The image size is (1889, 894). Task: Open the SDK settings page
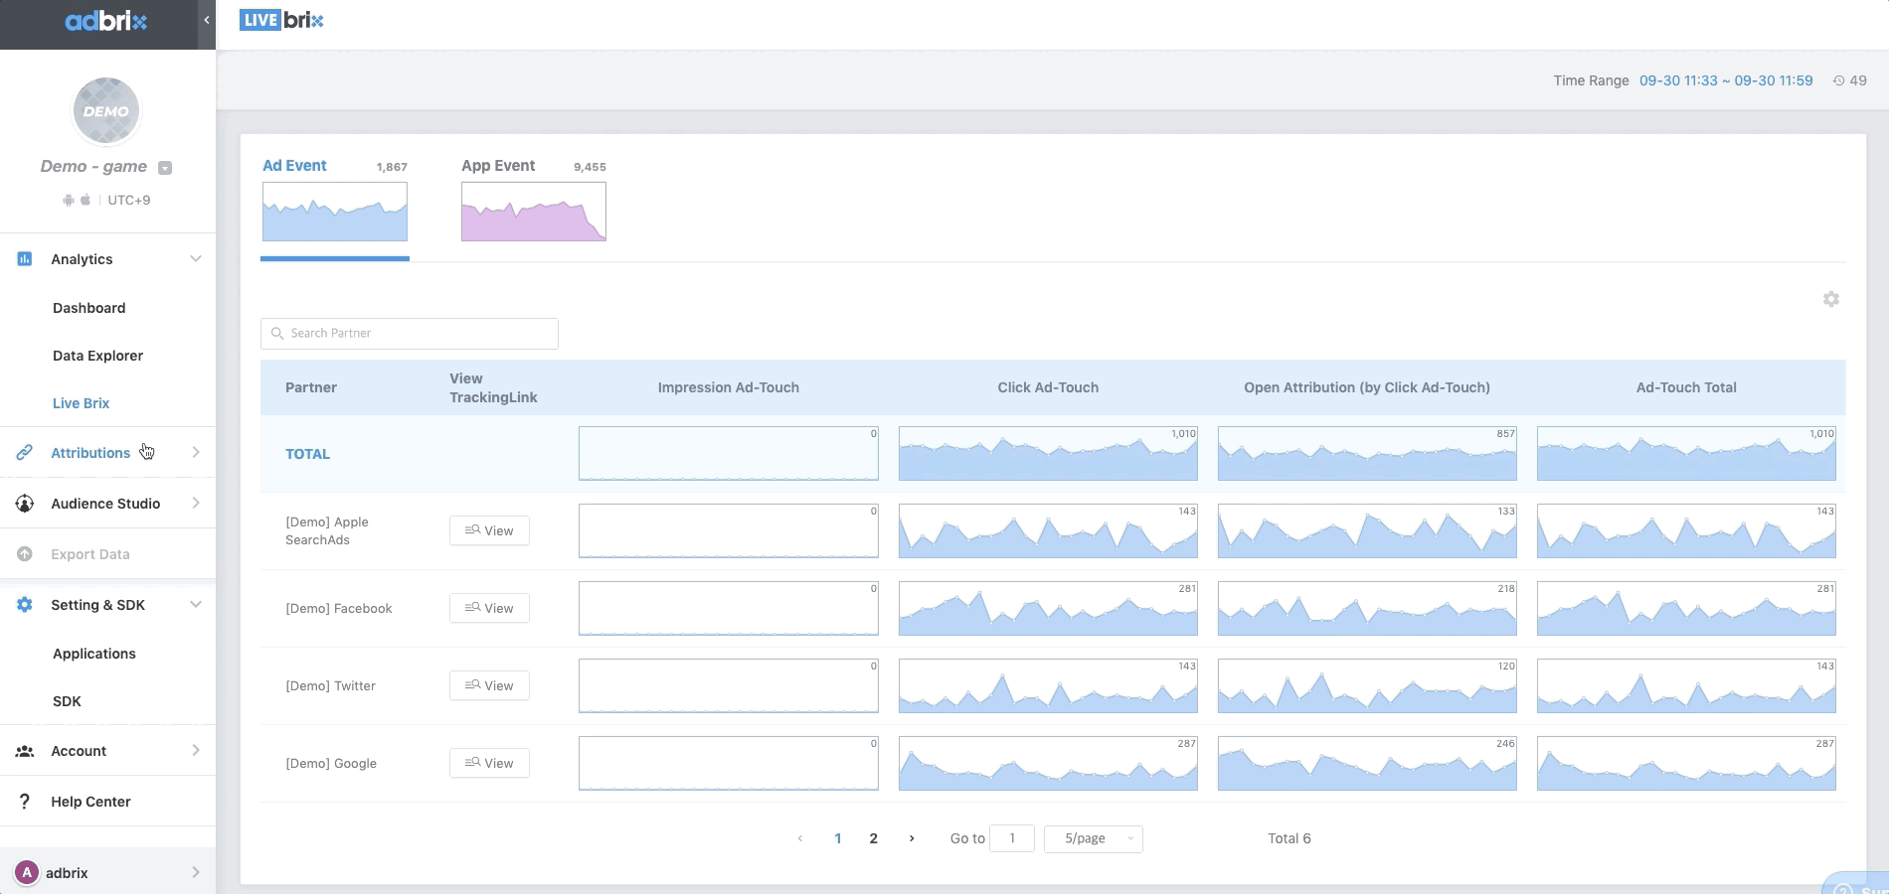[x=67, y=701]
